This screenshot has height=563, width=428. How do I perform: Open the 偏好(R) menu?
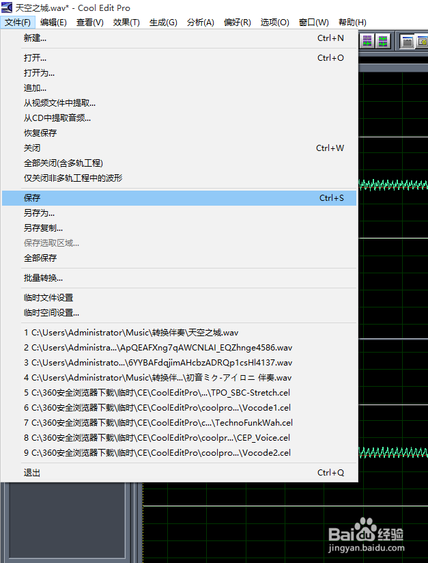pyautogui.click(x=238, y=23)
